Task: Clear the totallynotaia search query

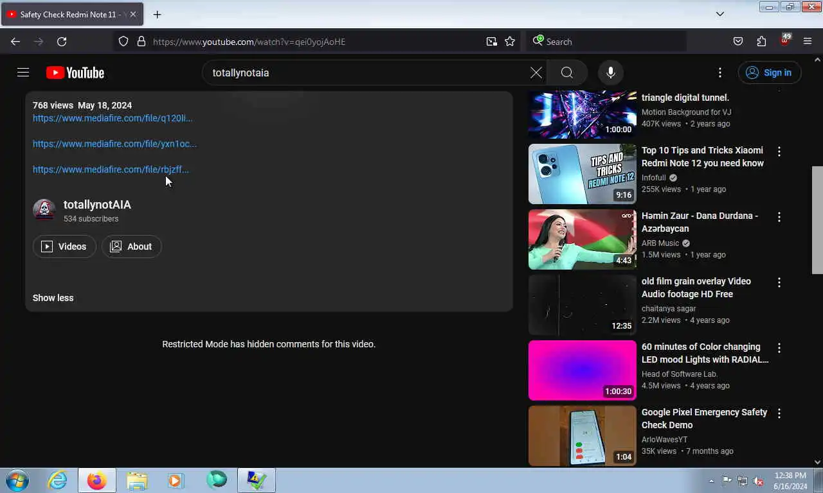Action: click(536, 73)
